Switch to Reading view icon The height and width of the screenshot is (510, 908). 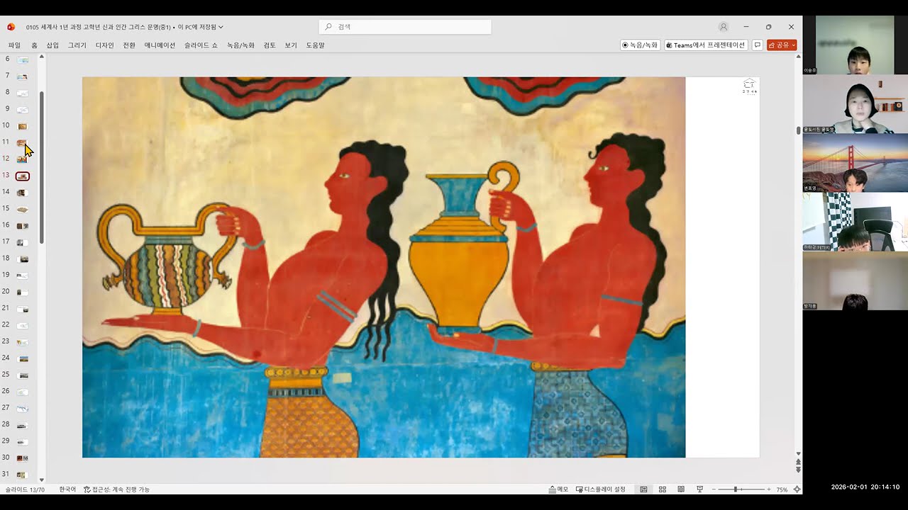681,489
